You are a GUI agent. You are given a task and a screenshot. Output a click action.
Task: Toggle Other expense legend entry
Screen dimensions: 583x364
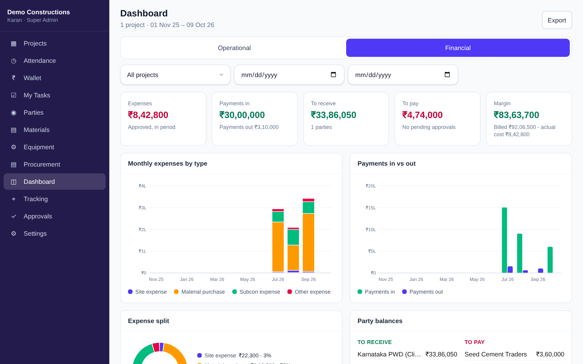point(309,292)
